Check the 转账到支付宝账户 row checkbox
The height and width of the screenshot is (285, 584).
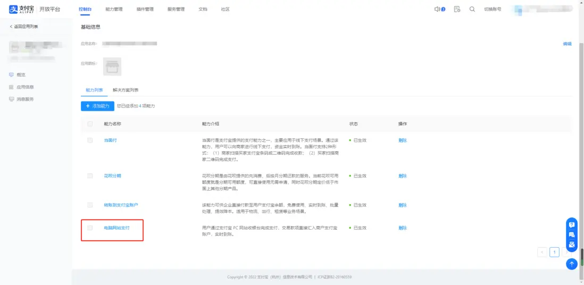90,205
